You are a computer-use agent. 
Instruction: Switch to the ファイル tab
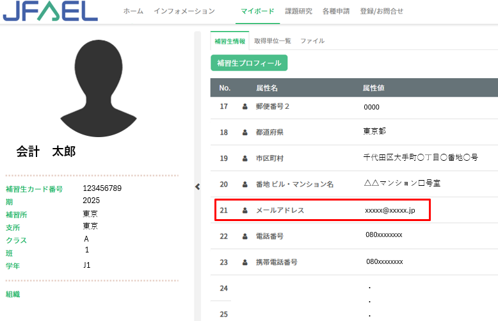pos(312,41)
